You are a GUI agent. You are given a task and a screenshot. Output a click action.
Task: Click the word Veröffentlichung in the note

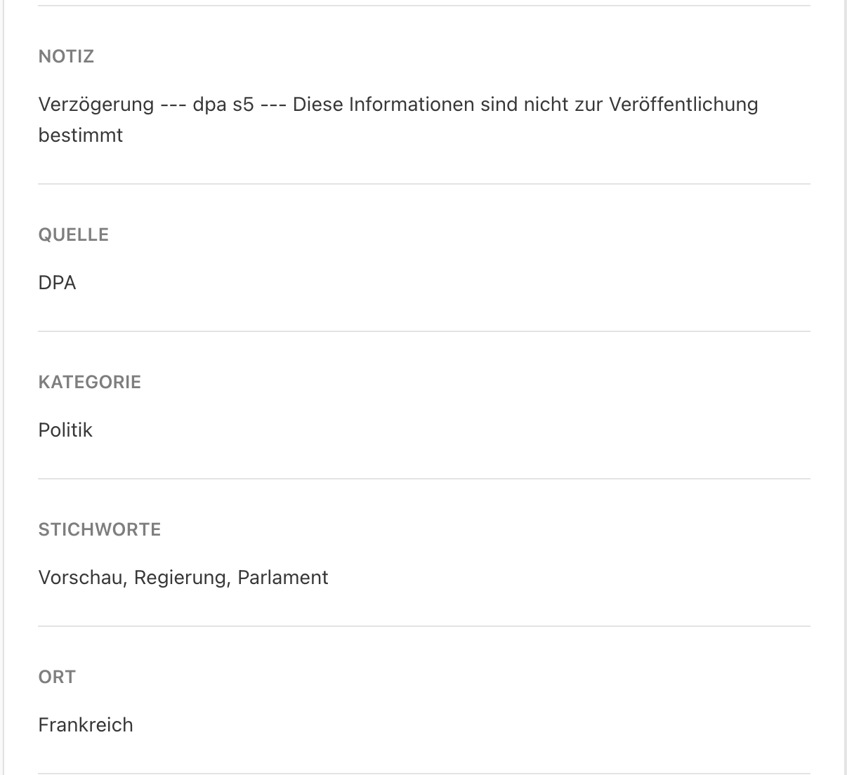683,105
